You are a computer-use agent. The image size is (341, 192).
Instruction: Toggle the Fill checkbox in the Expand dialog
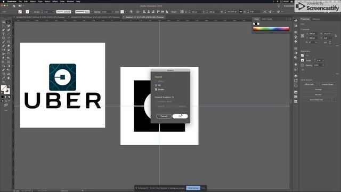pyautogui.click(x=156, y=85)
